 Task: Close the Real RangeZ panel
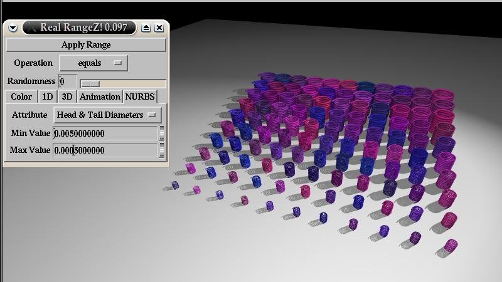pos(159,28)
